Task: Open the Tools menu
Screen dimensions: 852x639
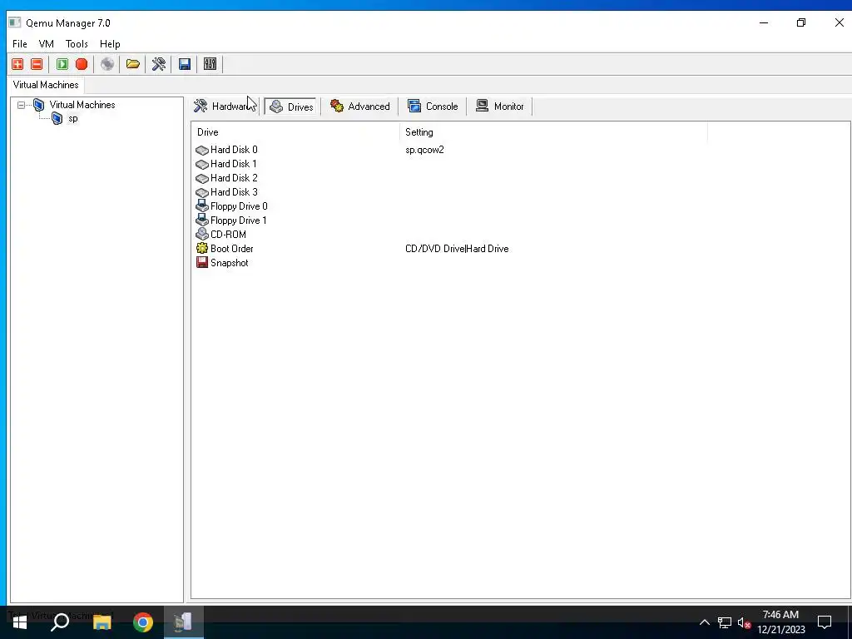Action: tap(77, 44)
